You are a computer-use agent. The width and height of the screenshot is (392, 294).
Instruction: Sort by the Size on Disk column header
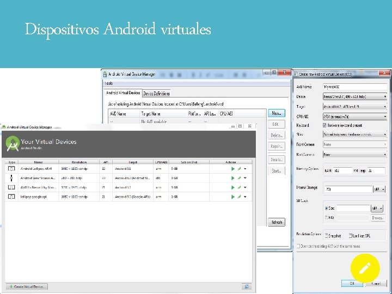[x=189, y=162]
